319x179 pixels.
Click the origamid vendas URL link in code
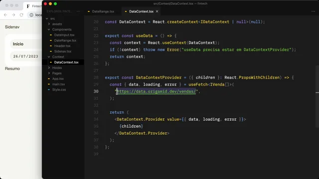(x=156, y=91)
